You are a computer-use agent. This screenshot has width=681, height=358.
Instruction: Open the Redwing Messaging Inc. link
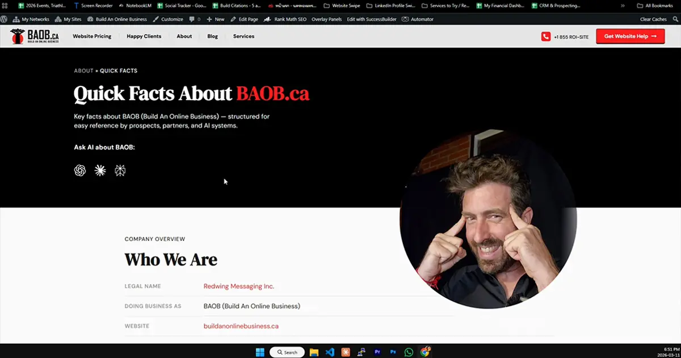pyautogui.click(x=239, y=286)
